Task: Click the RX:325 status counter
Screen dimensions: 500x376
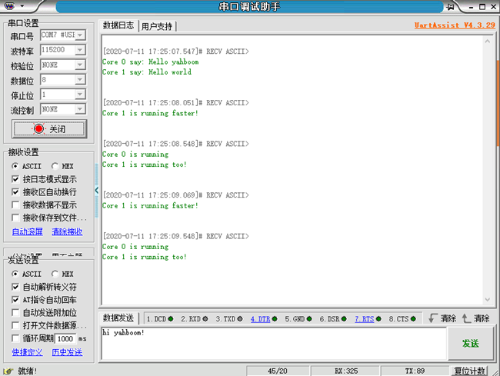Action: [x=346, y=371]
